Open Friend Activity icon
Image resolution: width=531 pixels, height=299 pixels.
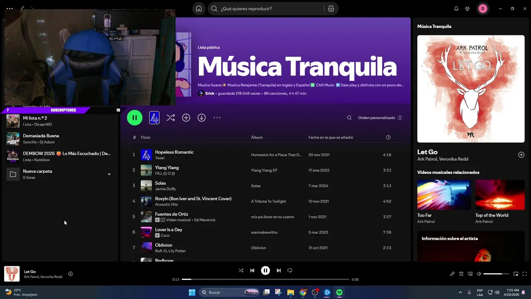pos(468,9)
